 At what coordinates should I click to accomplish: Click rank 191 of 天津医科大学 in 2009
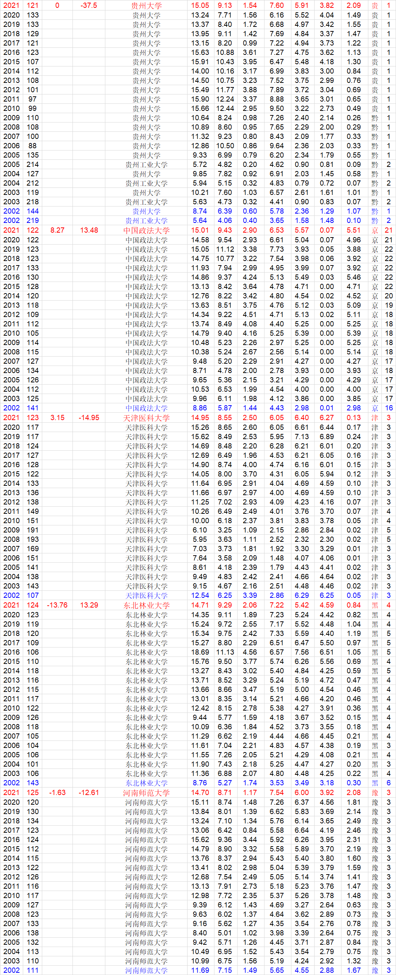tap(33, 530)
